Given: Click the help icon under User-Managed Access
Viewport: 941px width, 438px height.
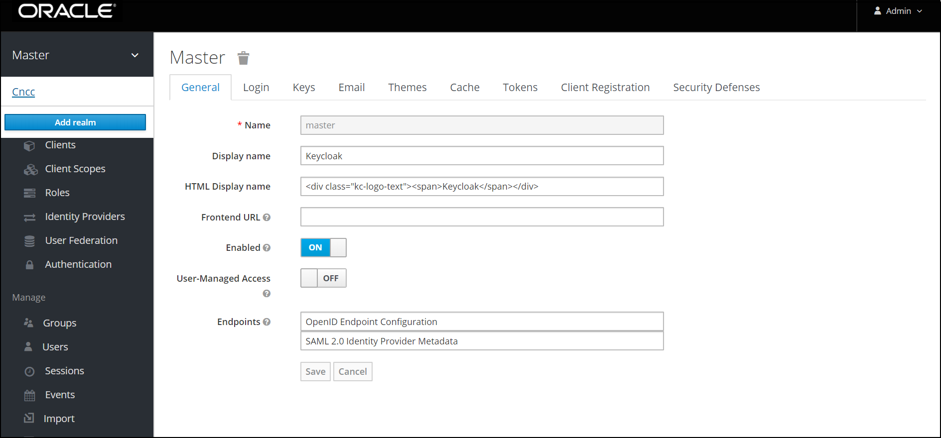Looking at the screenshot, I should point(267,294).
